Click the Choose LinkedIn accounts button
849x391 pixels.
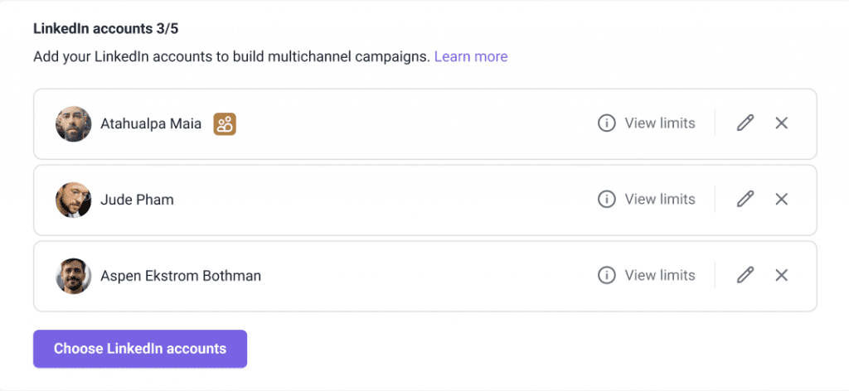140,349
